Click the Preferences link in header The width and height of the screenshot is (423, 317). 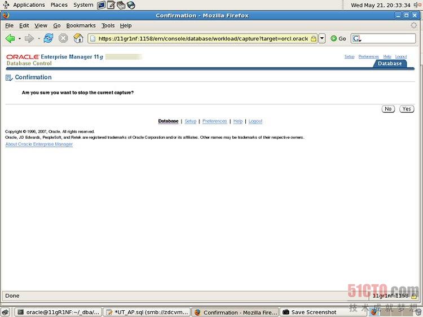click(x=368, y=56)
